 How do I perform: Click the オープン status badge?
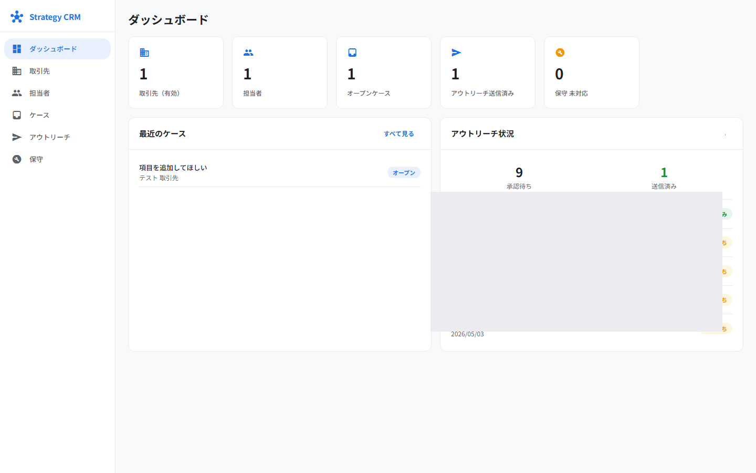point(404,172)
